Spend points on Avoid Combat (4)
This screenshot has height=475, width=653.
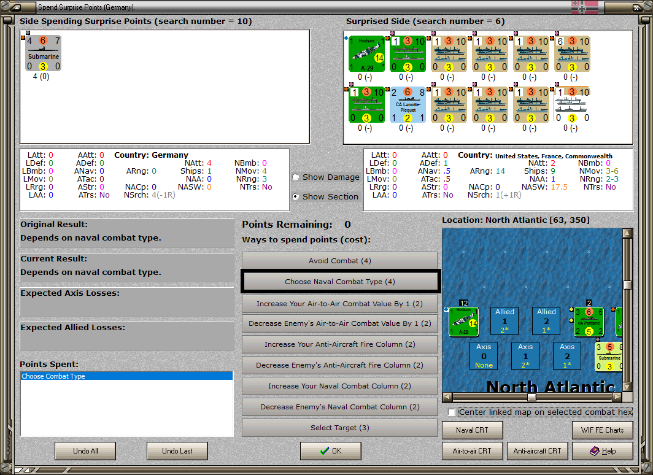pyautogui.click(x=340, y=261)
